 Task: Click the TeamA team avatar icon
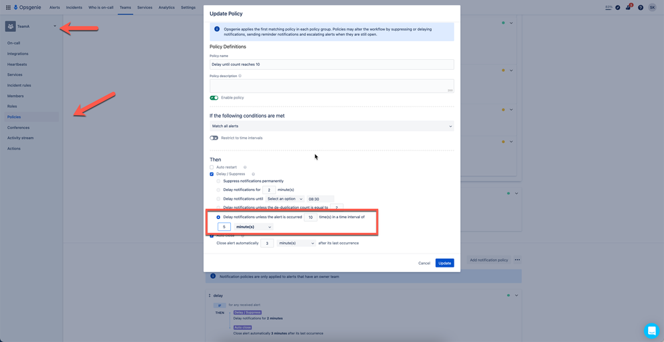[x=11, y=26]
